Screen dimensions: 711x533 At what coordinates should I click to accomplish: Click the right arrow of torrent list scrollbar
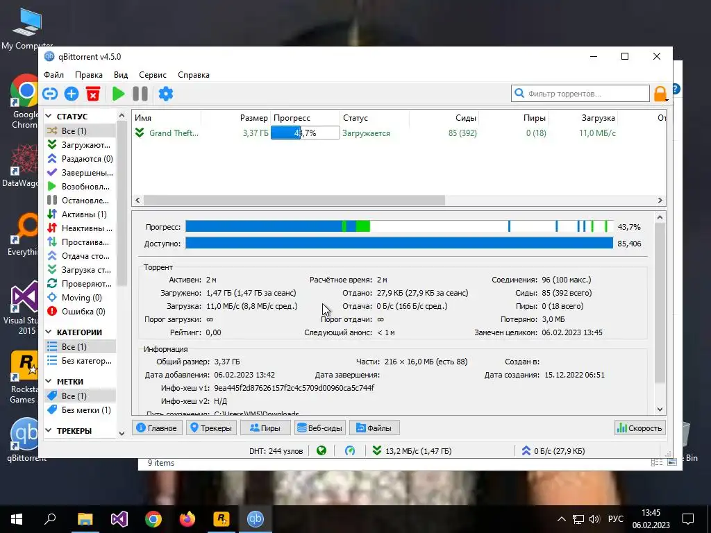pyautogui.click(x=660, y=200)
